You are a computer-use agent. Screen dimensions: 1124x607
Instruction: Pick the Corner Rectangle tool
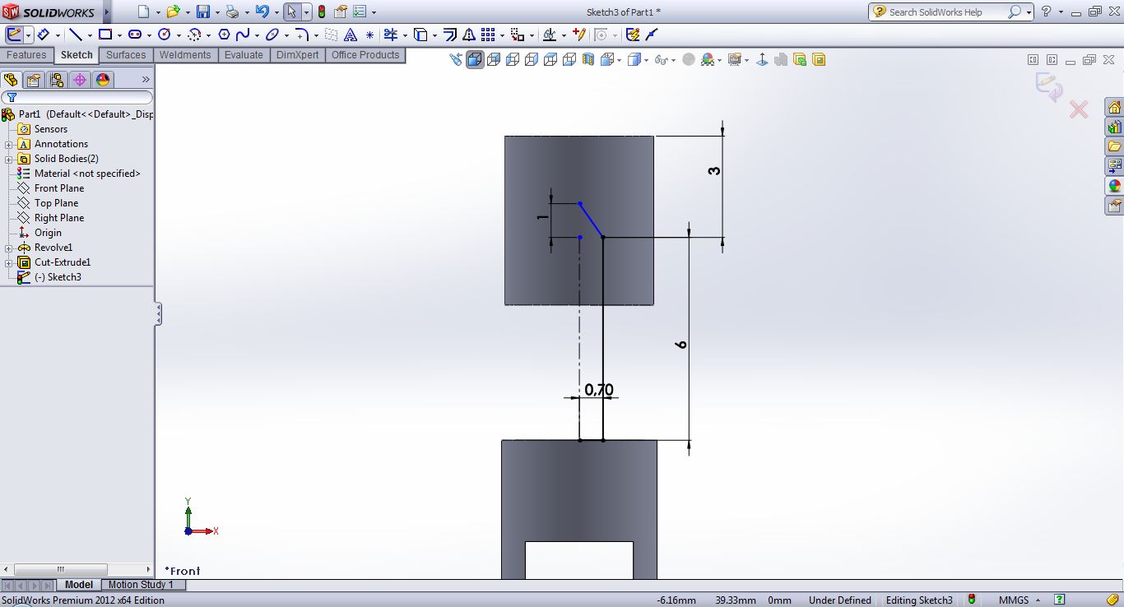[x=105, y=35]
